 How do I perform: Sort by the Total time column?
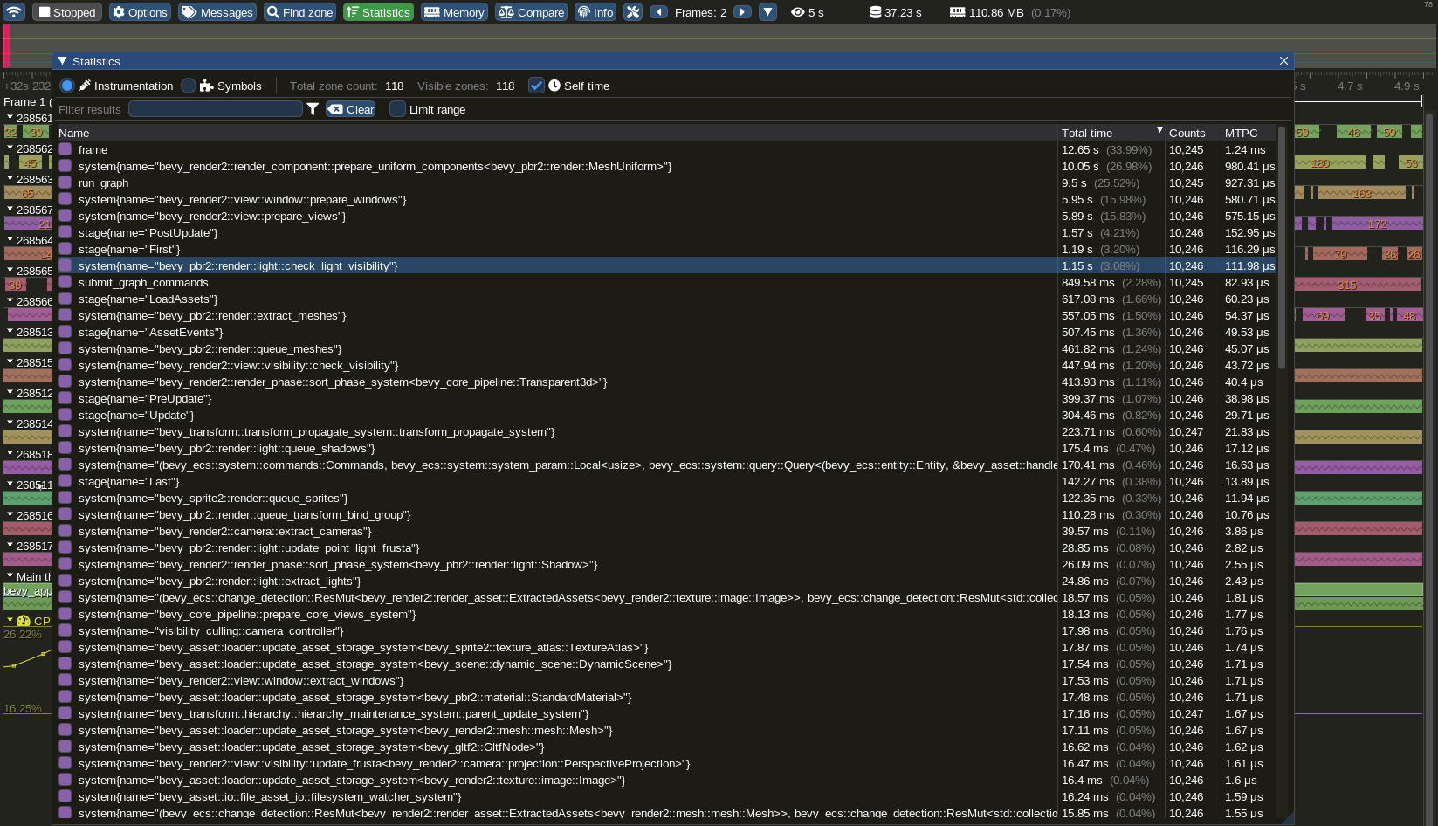(1087, 133)
